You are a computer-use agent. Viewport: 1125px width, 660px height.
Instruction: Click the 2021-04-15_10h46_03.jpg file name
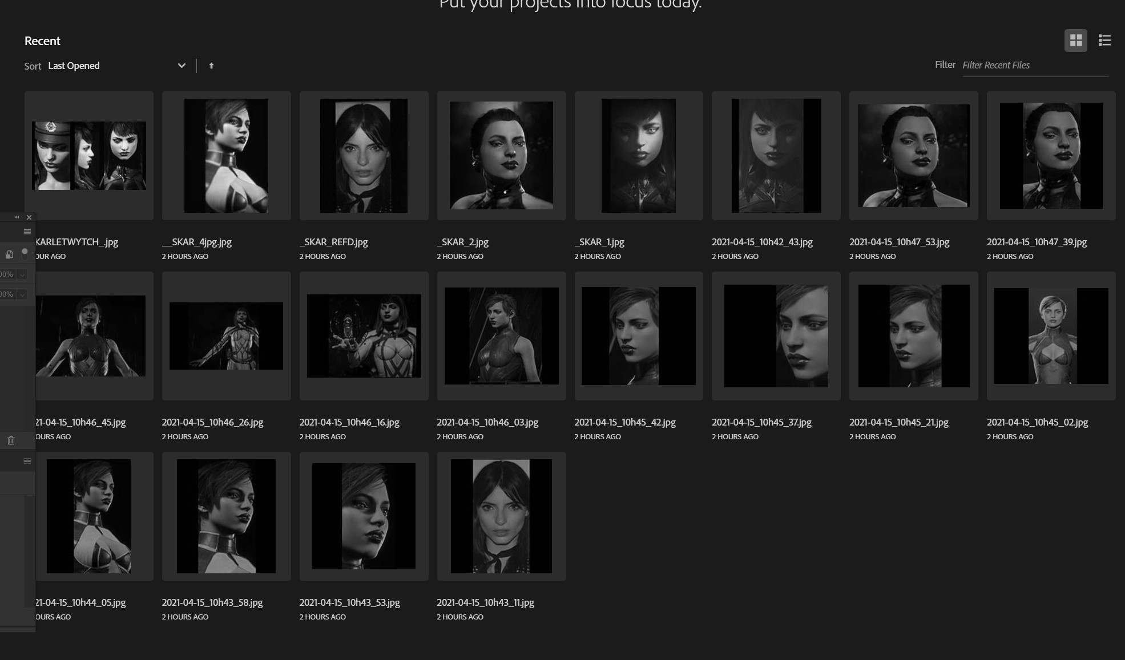488,422
